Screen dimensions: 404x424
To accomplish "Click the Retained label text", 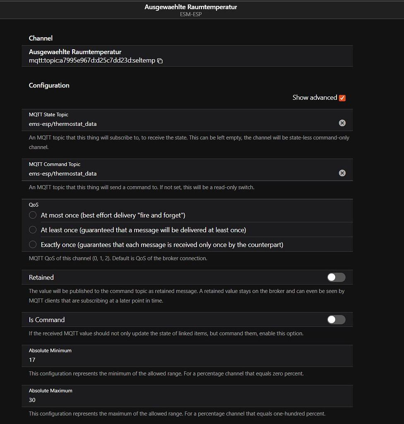I will coord(41,277).
